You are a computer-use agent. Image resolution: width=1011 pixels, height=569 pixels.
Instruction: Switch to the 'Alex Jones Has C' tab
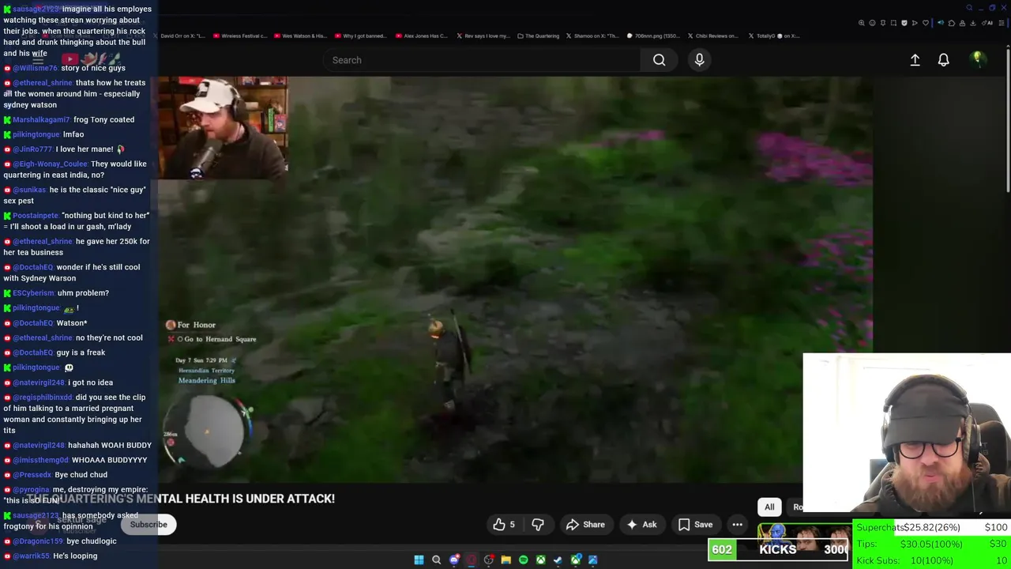point(423,36)
